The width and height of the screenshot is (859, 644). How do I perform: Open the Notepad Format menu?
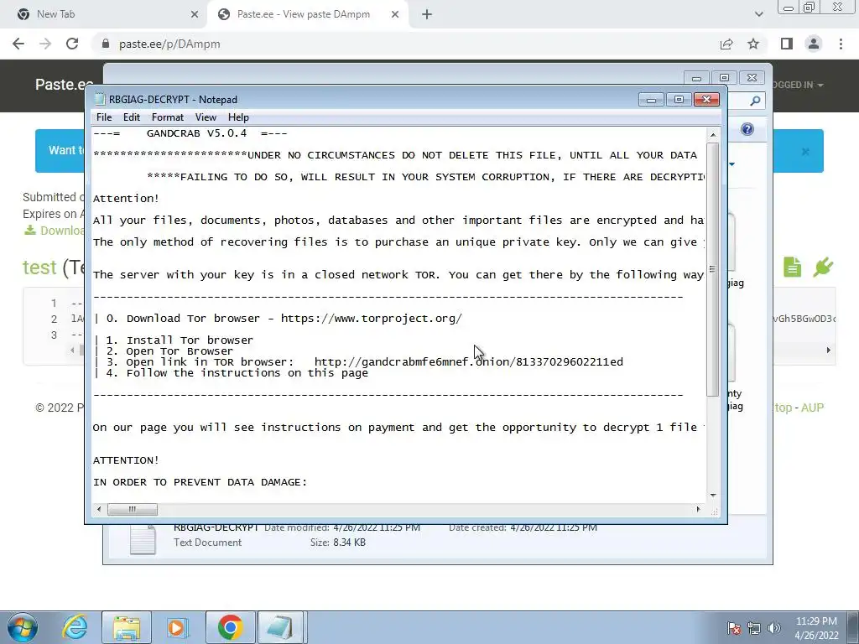168,117
